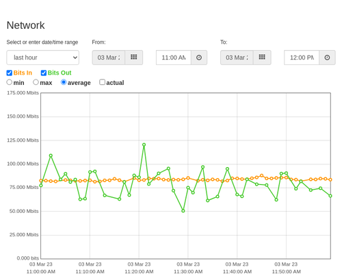Click the green data point peak near 11:02 AM
The width and height of the screenshot is (342, 276).
tap(51, 155)
